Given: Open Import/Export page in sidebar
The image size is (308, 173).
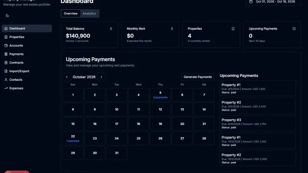Looking at the screenshot, I should click(x=27, y=71).
